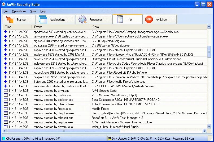Image resolution: width=214 pixels, height=142 pixels.
Task: Click the Disk Usage status bar text
Action: click(153, 139)
